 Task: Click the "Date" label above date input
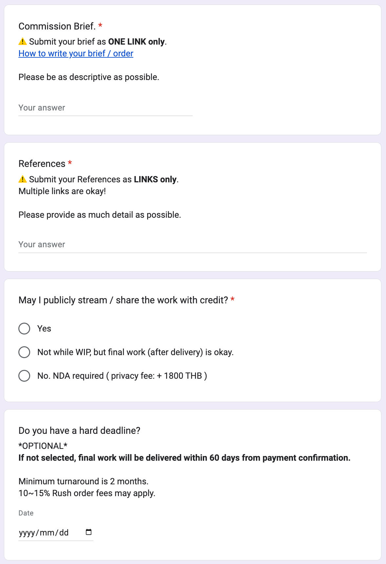26,513
